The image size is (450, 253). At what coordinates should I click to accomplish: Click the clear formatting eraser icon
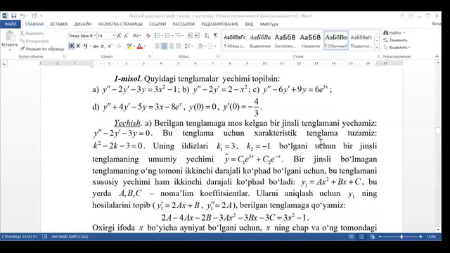pyautogui.click(x=148, y=36)
